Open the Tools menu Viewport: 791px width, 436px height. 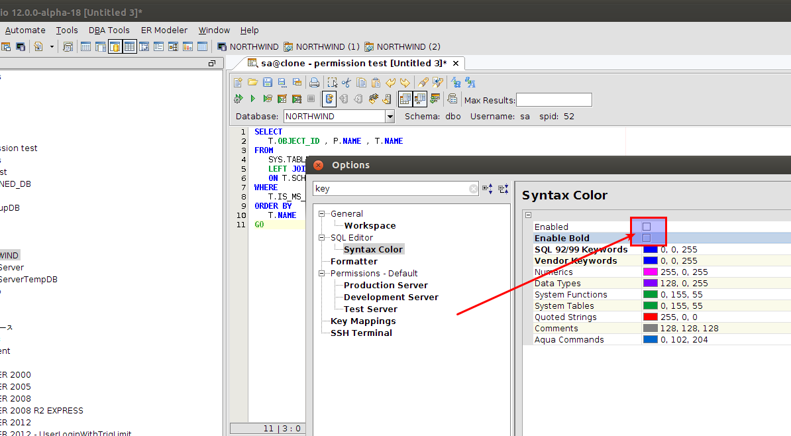click(x=67, y=30)
